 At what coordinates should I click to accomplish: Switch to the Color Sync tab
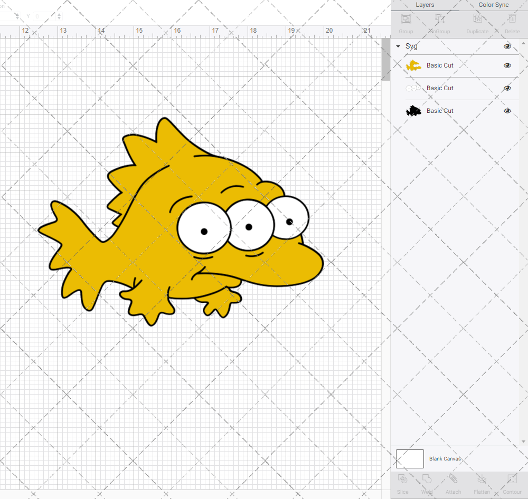coord(494,5)
